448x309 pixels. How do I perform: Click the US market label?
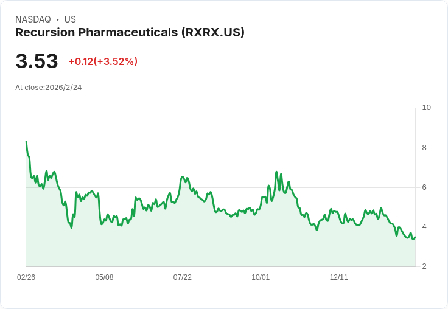coord(70,19)
